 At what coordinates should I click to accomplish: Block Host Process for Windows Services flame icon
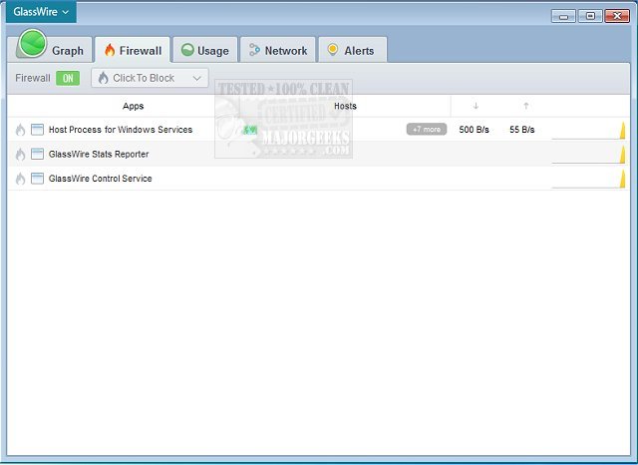click(20, 130)
